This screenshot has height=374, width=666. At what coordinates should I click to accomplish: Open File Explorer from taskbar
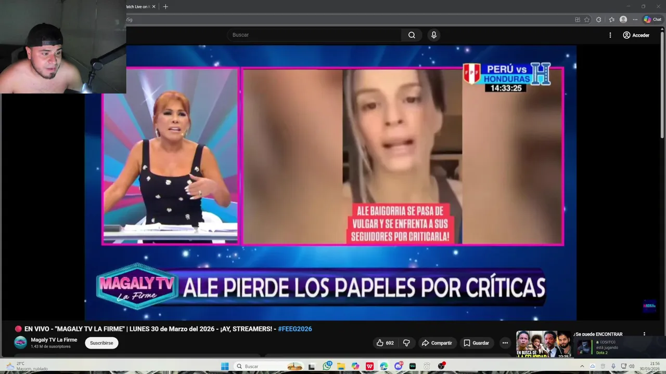pos(341,366)
